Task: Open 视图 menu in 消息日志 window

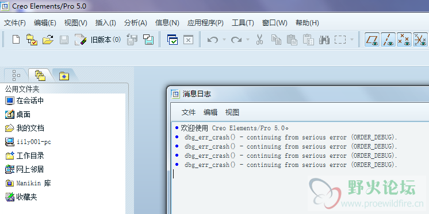Action: pyautogui.click(x=232, y=112)
